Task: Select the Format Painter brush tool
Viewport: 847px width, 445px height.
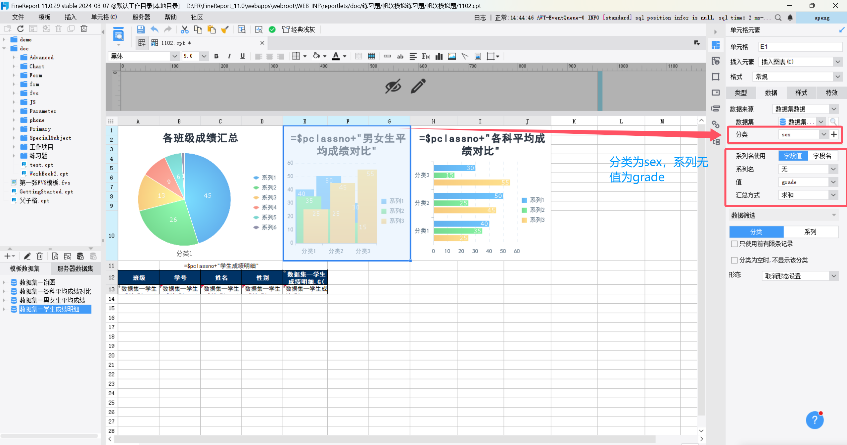Action: [225, 29]
